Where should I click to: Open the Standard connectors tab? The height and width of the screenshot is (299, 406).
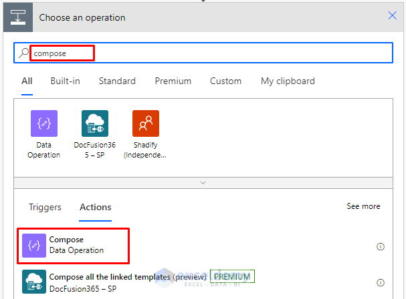[x=117, y=81]
